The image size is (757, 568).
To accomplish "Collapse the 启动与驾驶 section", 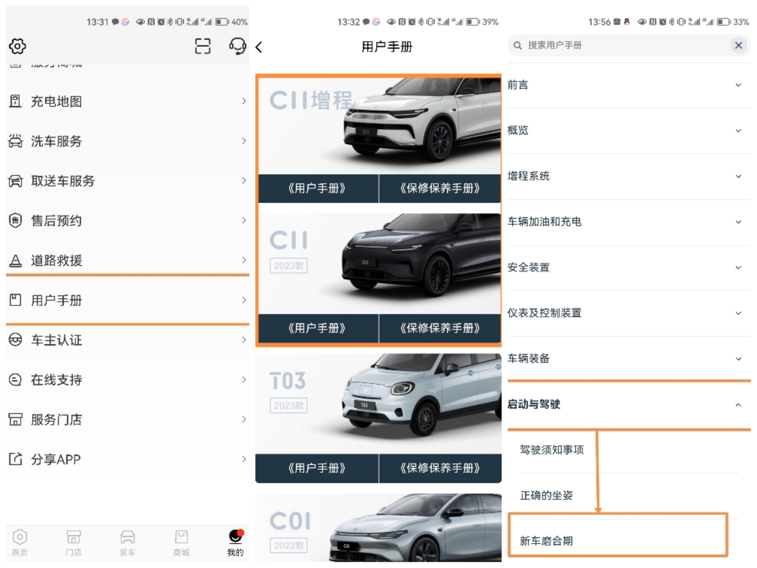I will (629, 405).
